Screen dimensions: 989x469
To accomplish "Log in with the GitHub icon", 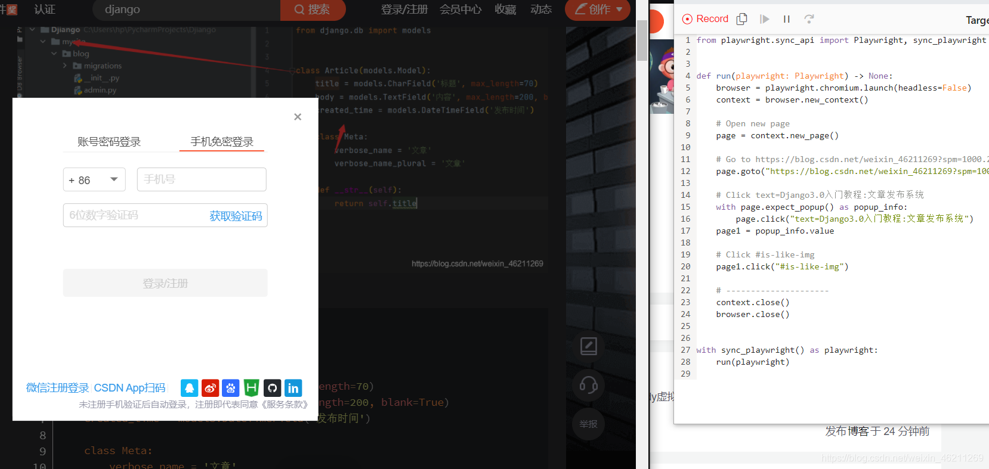I will [273, 388].
